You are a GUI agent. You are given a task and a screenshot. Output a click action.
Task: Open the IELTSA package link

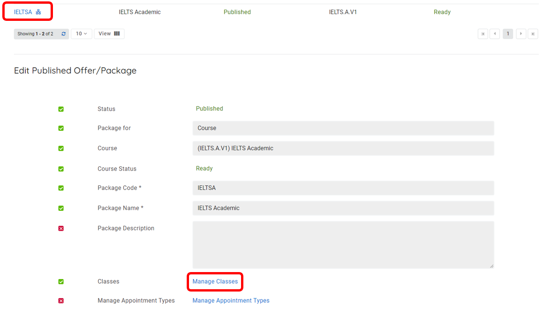[x=23, y=12]
